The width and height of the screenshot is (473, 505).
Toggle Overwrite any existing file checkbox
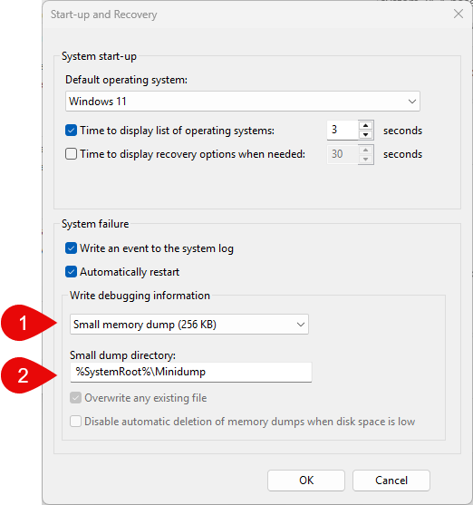(76, 398)
